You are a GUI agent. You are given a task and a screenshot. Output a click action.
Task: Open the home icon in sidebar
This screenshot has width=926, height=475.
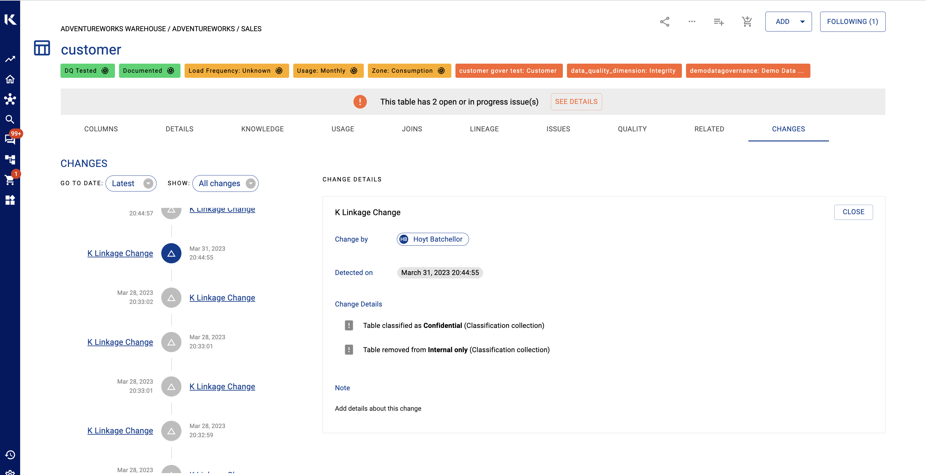pos(10,79)
